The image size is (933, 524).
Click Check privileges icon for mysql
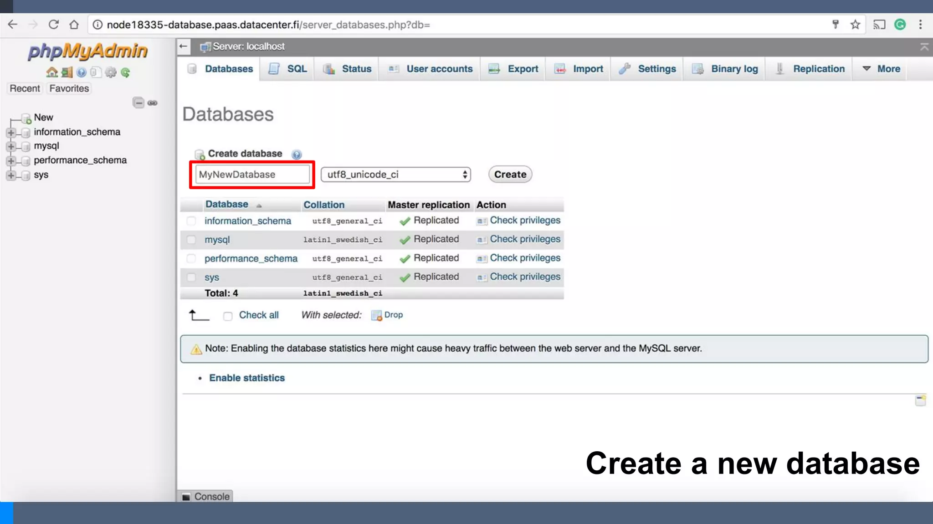482,240
